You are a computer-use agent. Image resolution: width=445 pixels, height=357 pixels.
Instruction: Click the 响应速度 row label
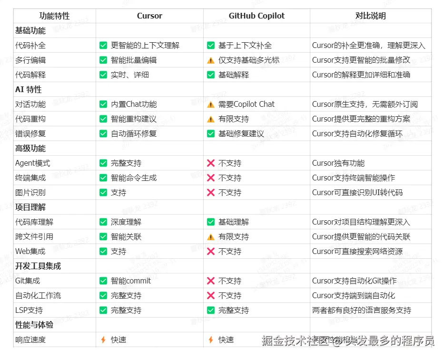click(x=30, y=340)
